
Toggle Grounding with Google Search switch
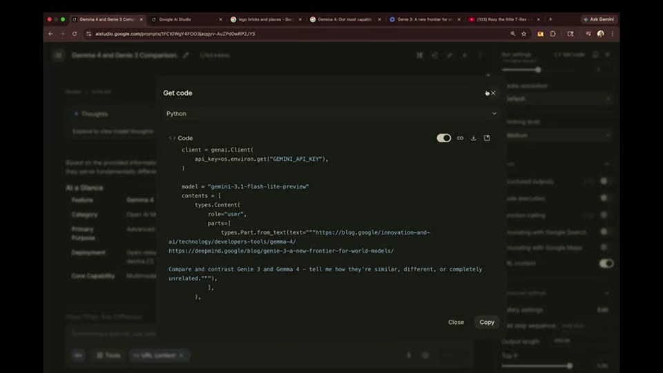point(604,232)
